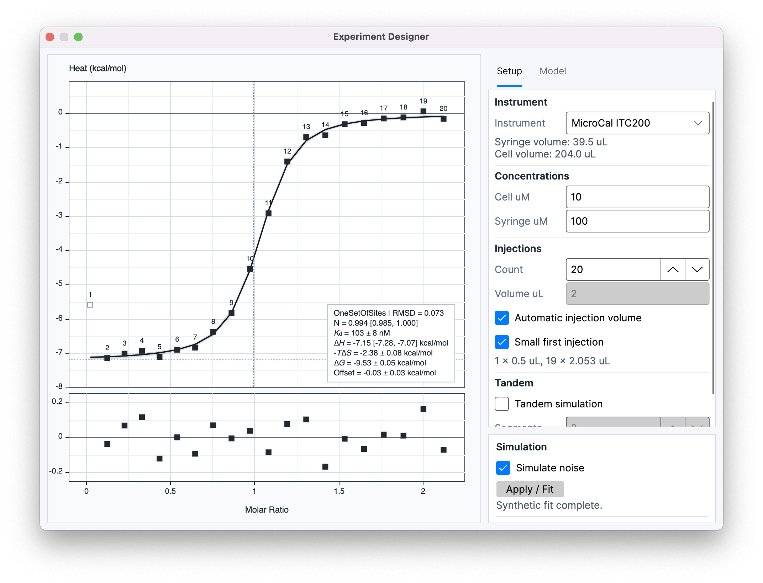The image size is (763, 583).
Task: Click the fit results legend box
Action: click(391, 343)
